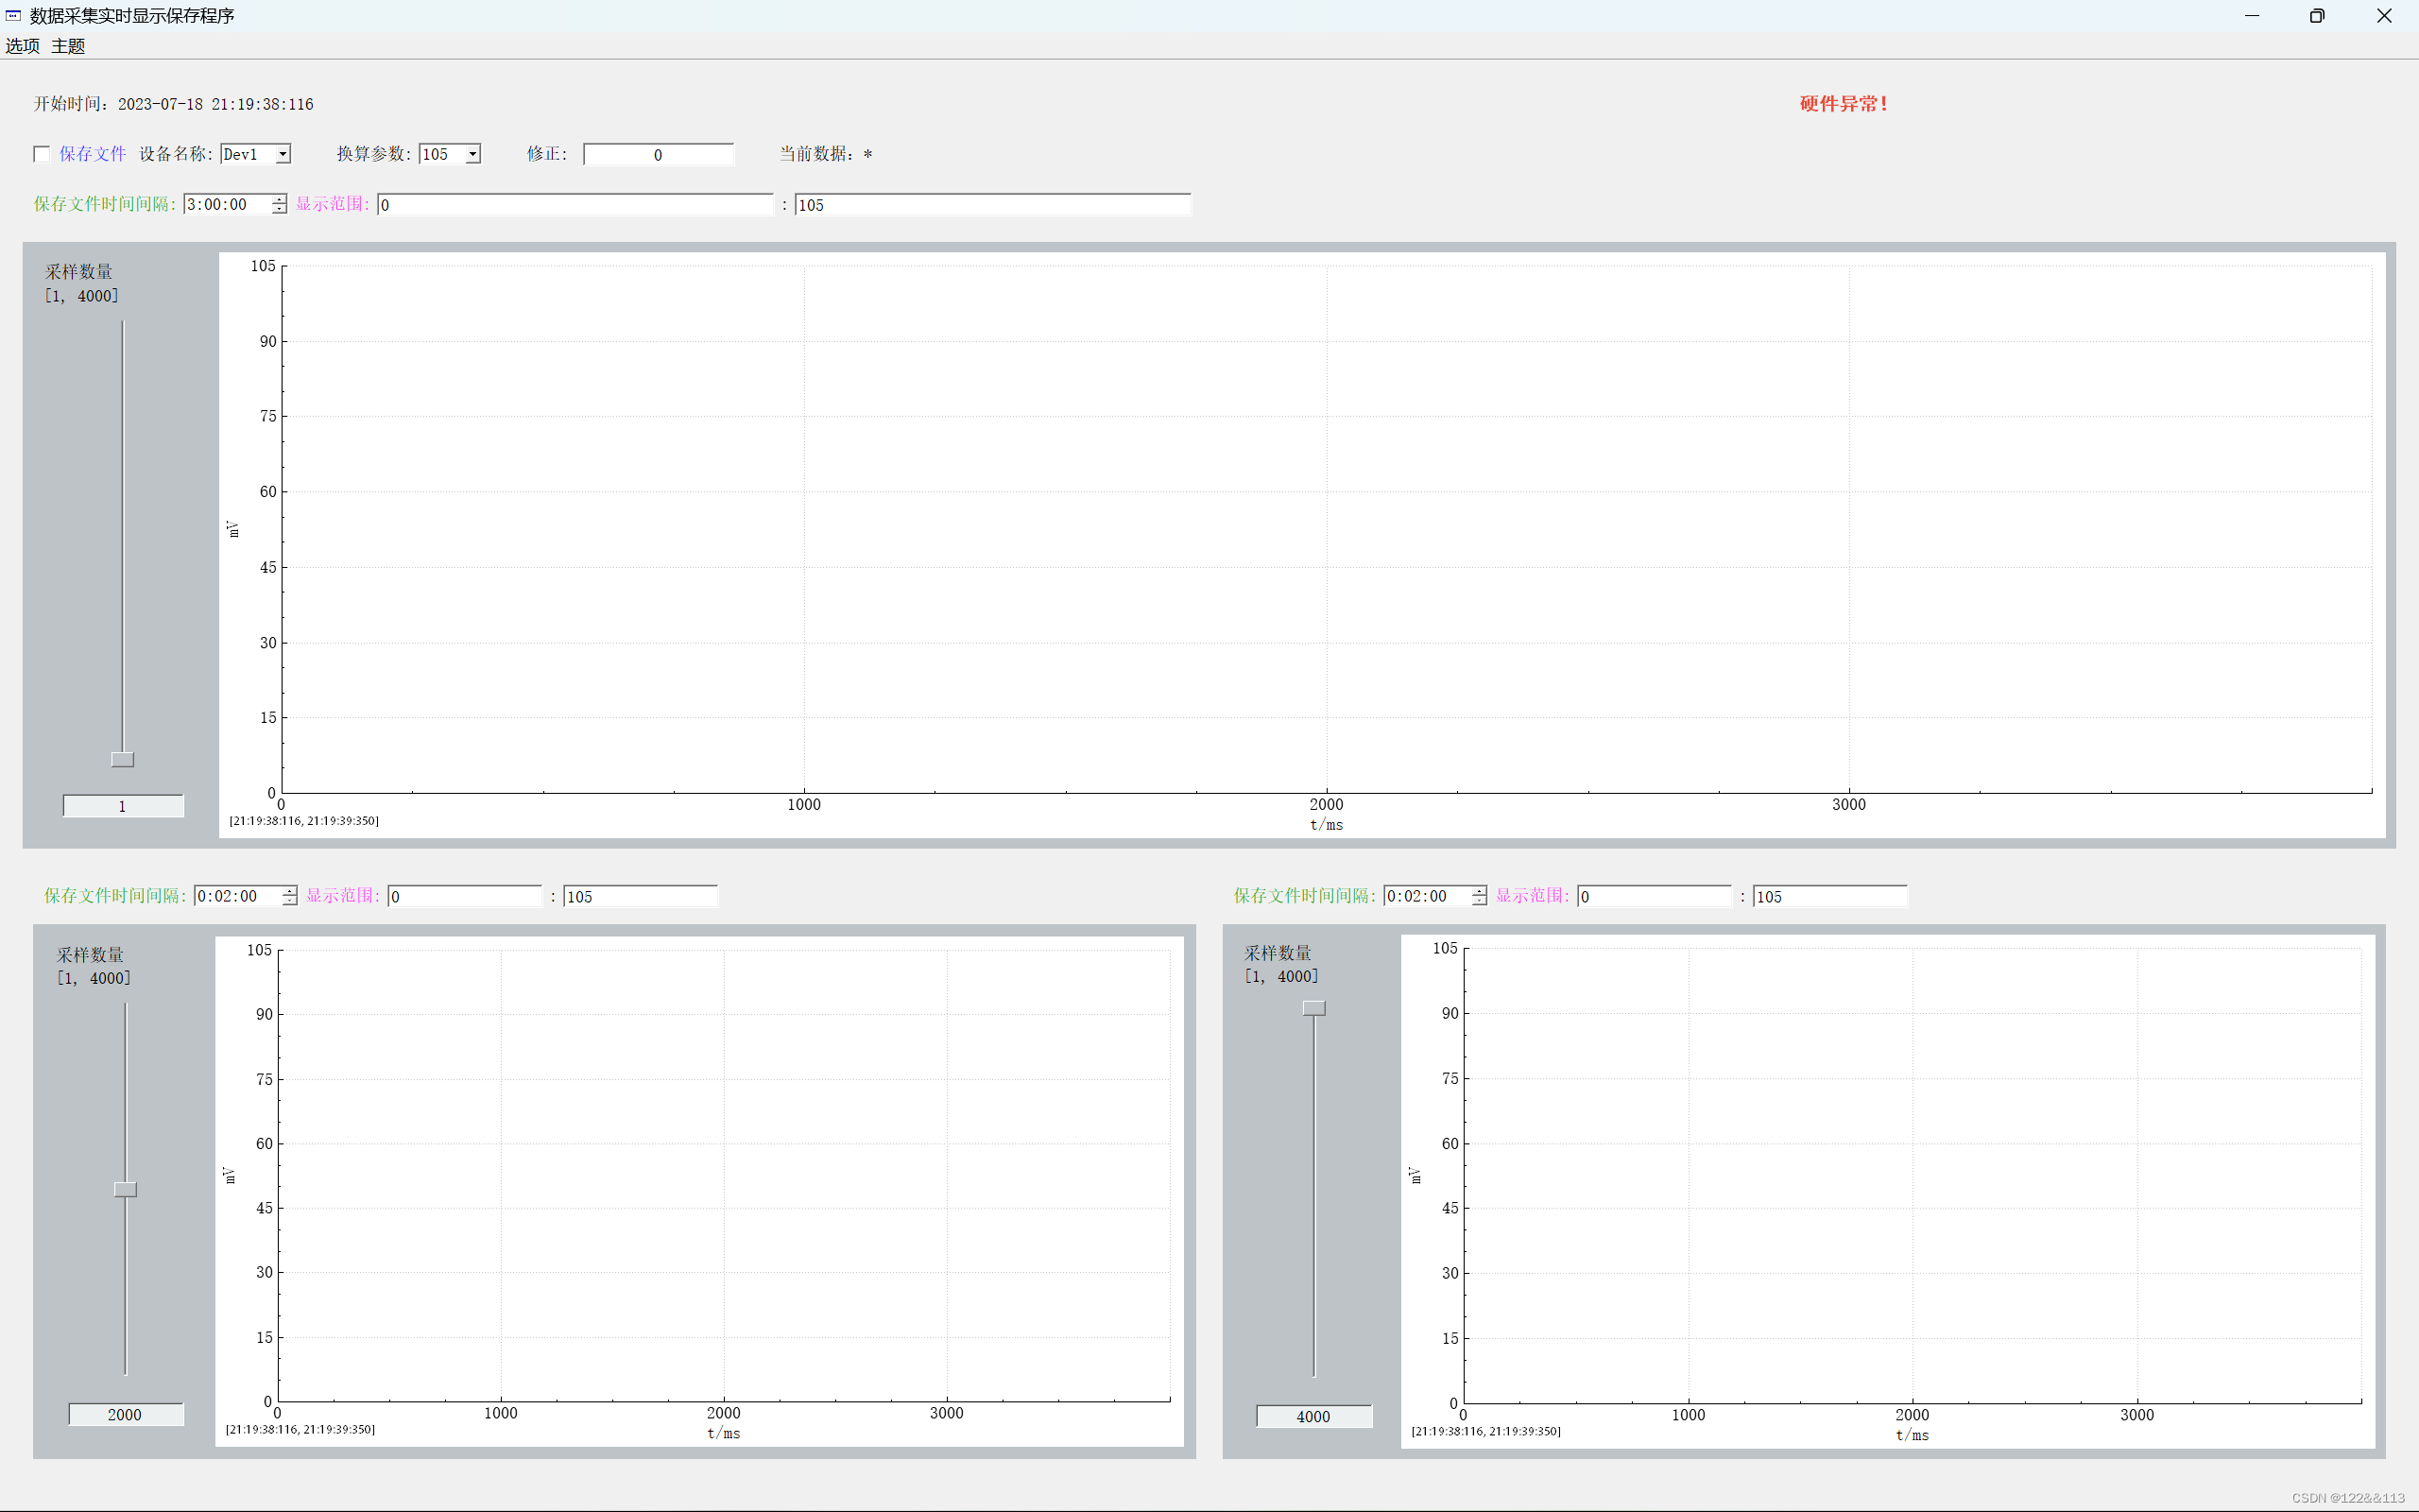Click the bottom-right chart t/ms axis label
This screenshot has width=2419, height=1512.
(1913, 1435)
